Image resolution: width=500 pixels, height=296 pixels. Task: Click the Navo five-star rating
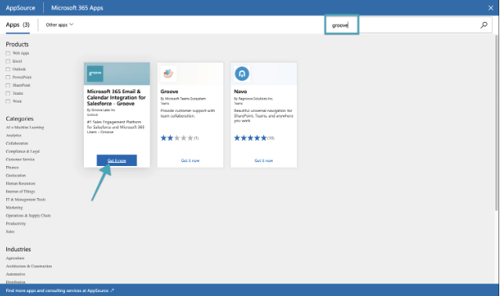[x=250, y=138]
